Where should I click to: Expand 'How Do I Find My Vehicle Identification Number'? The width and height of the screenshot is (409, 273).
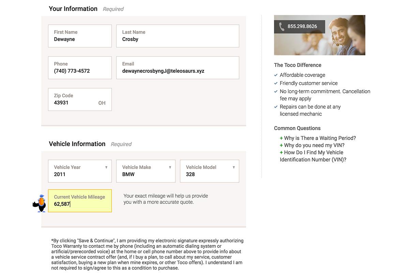[x=313, y=156]
